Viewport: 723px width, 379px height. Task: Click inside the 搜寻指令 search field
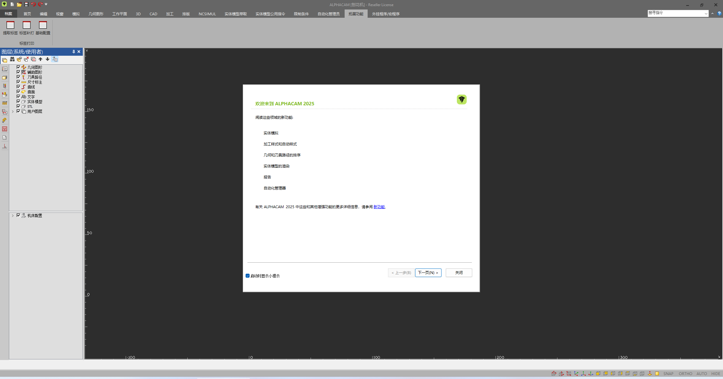[675, 13]
